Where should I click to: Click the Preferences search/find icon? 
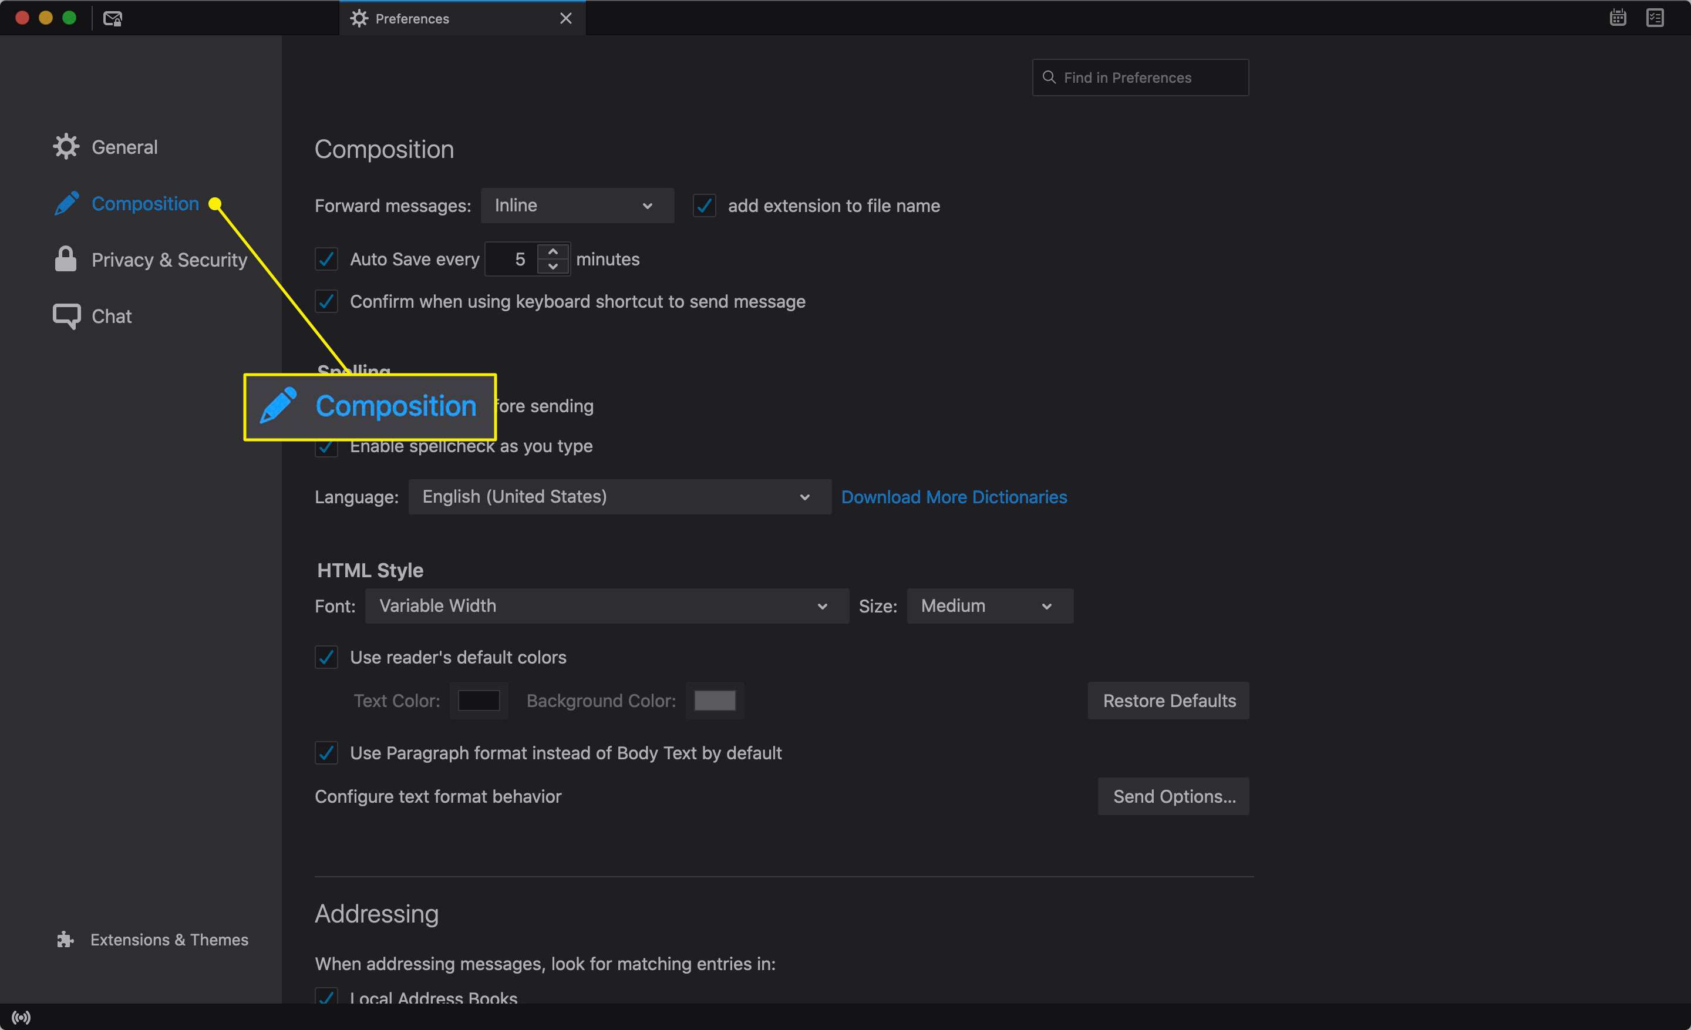click(1050, 76)
